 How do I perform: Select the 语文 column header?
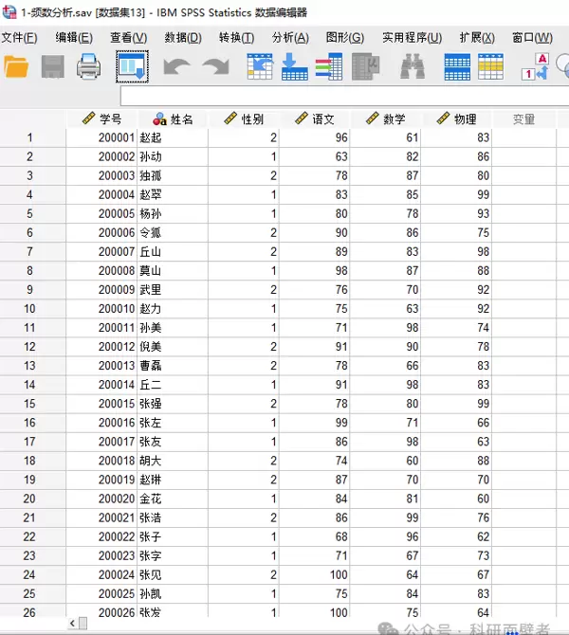tap(316, 119)
